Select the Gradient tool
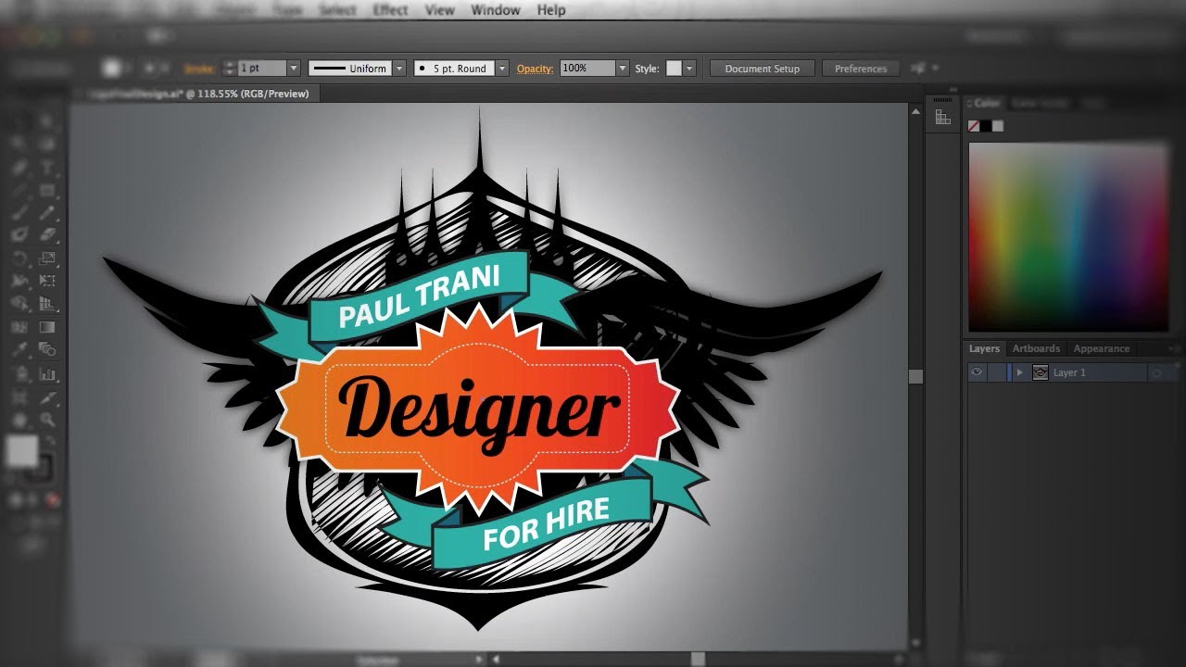1186x667 pixels. [47, 326]
